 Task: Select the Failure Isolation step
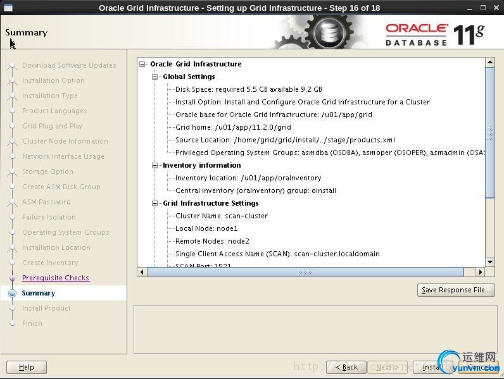pos(49,217)
